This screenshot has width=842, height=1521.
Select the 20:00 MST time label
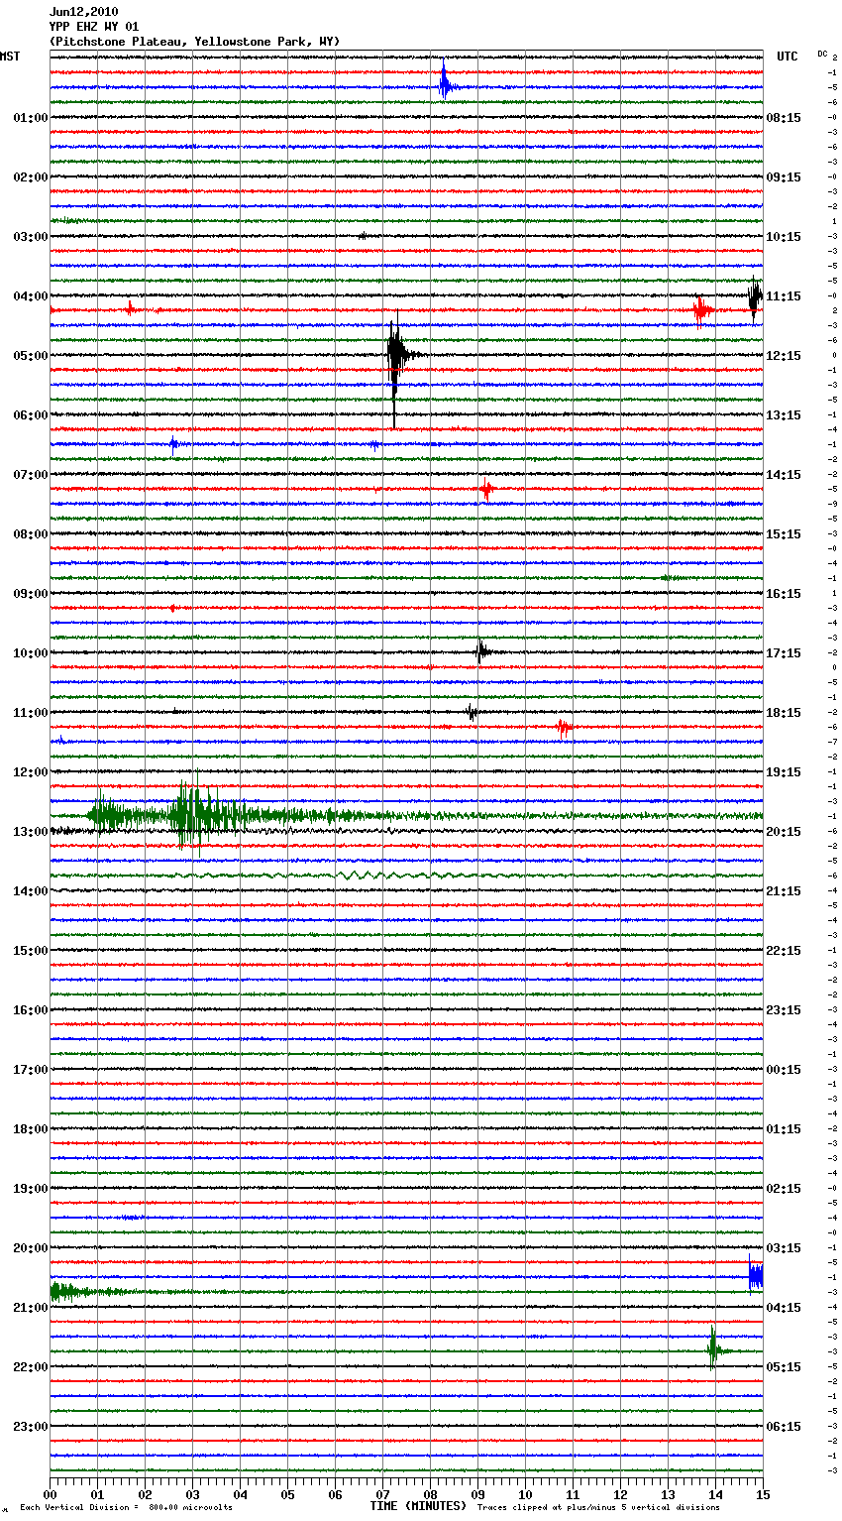[x=30, y=1248]
